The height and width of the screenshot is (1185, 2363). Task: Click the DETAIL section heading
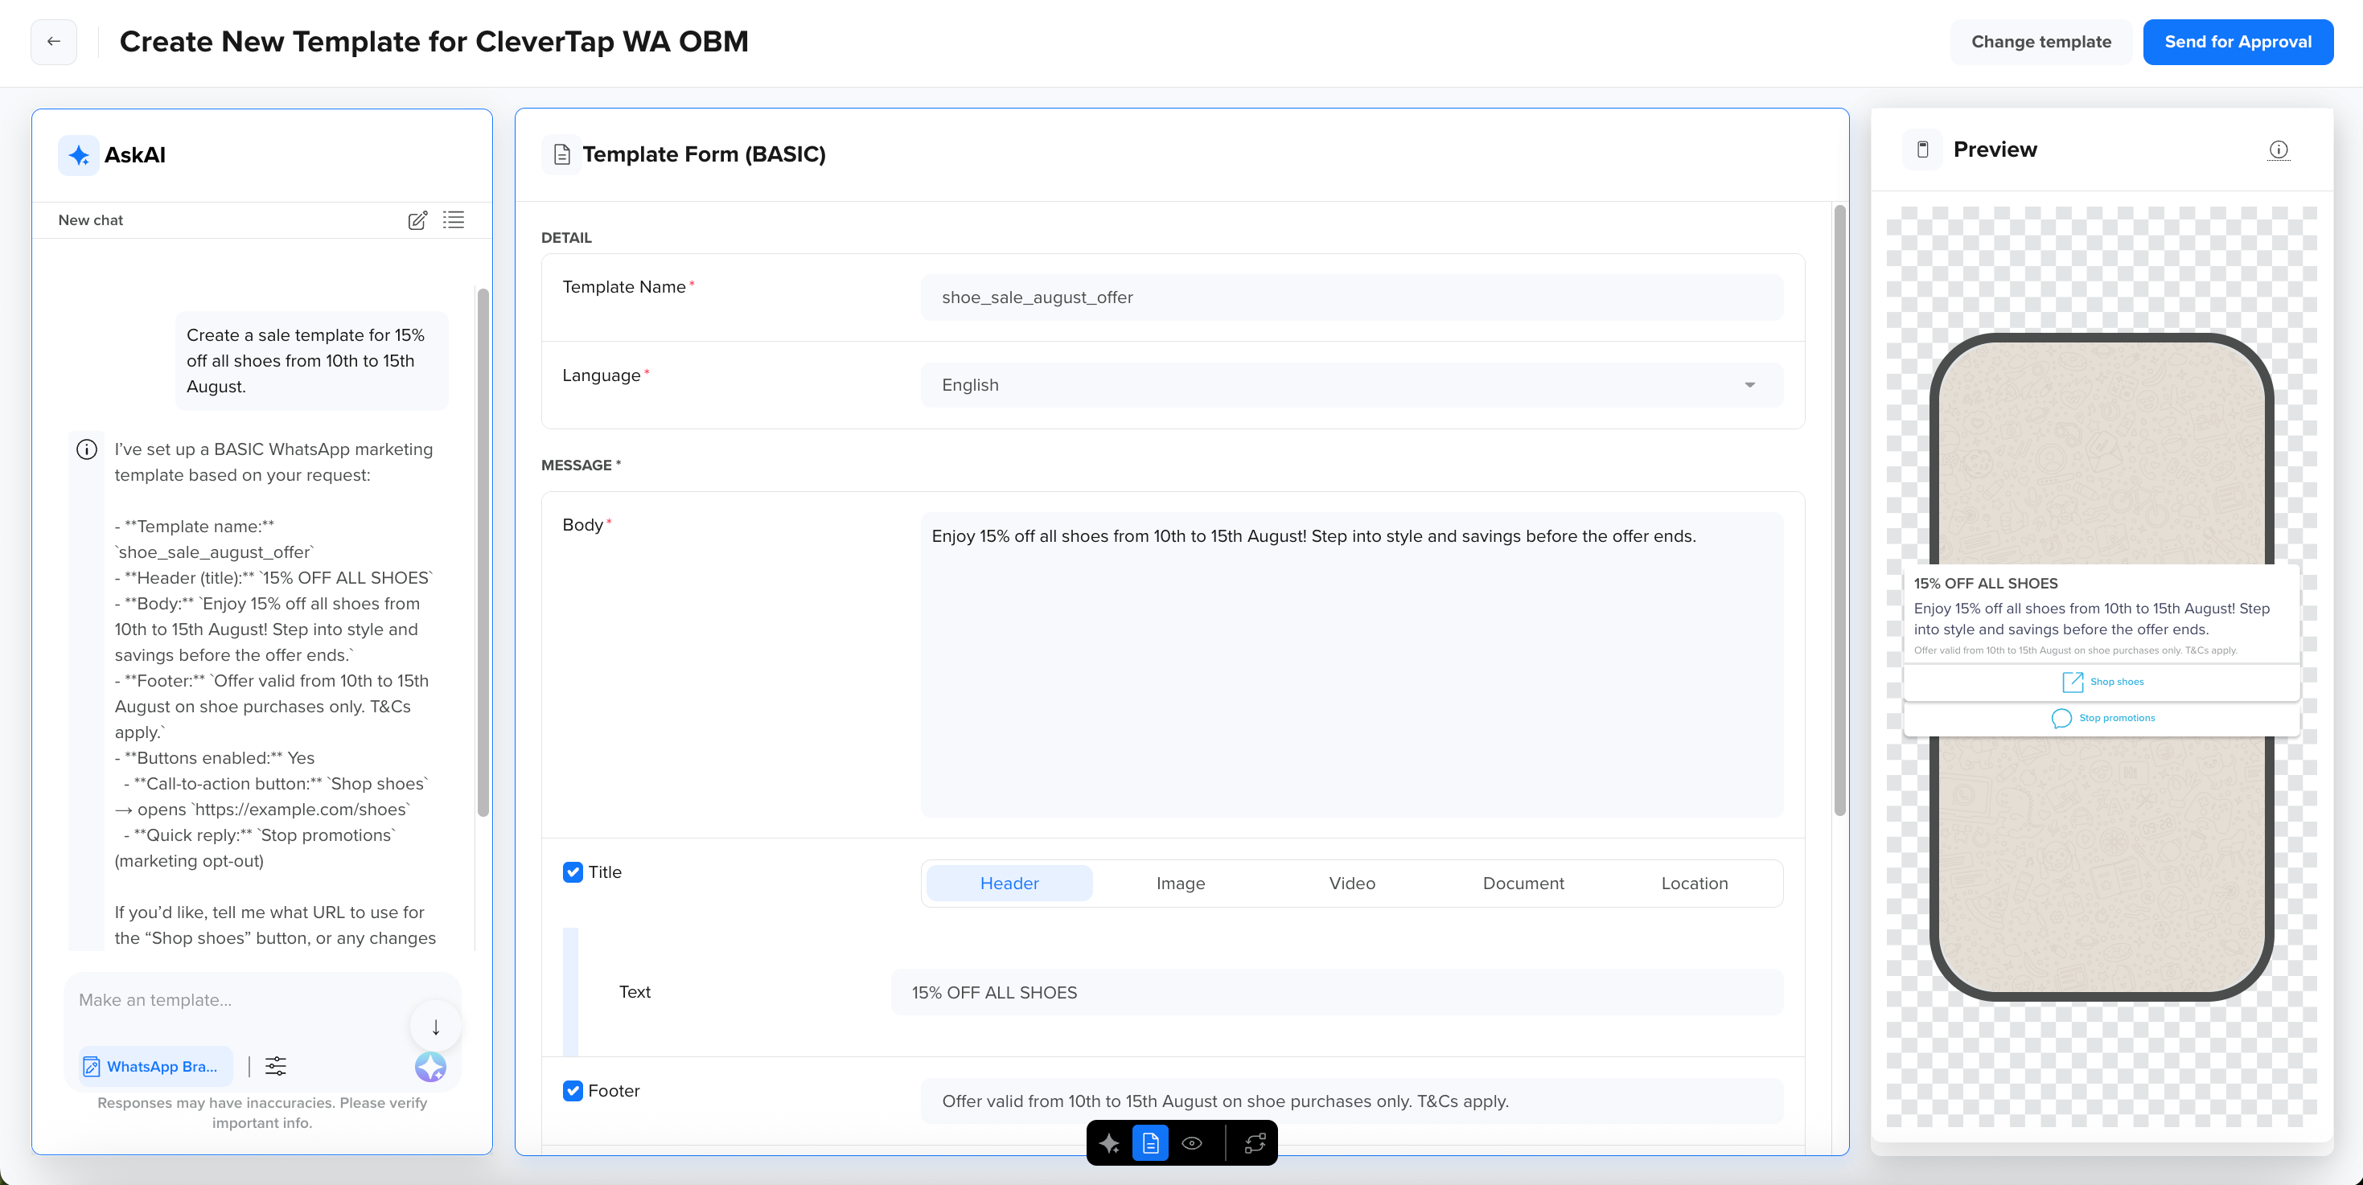click(566, 237)
